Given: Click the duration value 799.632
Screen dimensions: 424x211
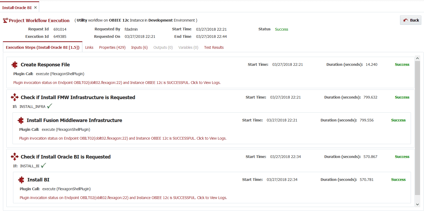Looking at the screenshot, I should (x=370, y=97).
